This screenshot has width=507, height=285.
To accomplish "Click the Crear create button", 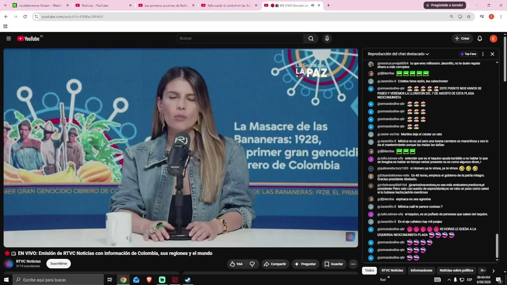I will coord(462,38).
